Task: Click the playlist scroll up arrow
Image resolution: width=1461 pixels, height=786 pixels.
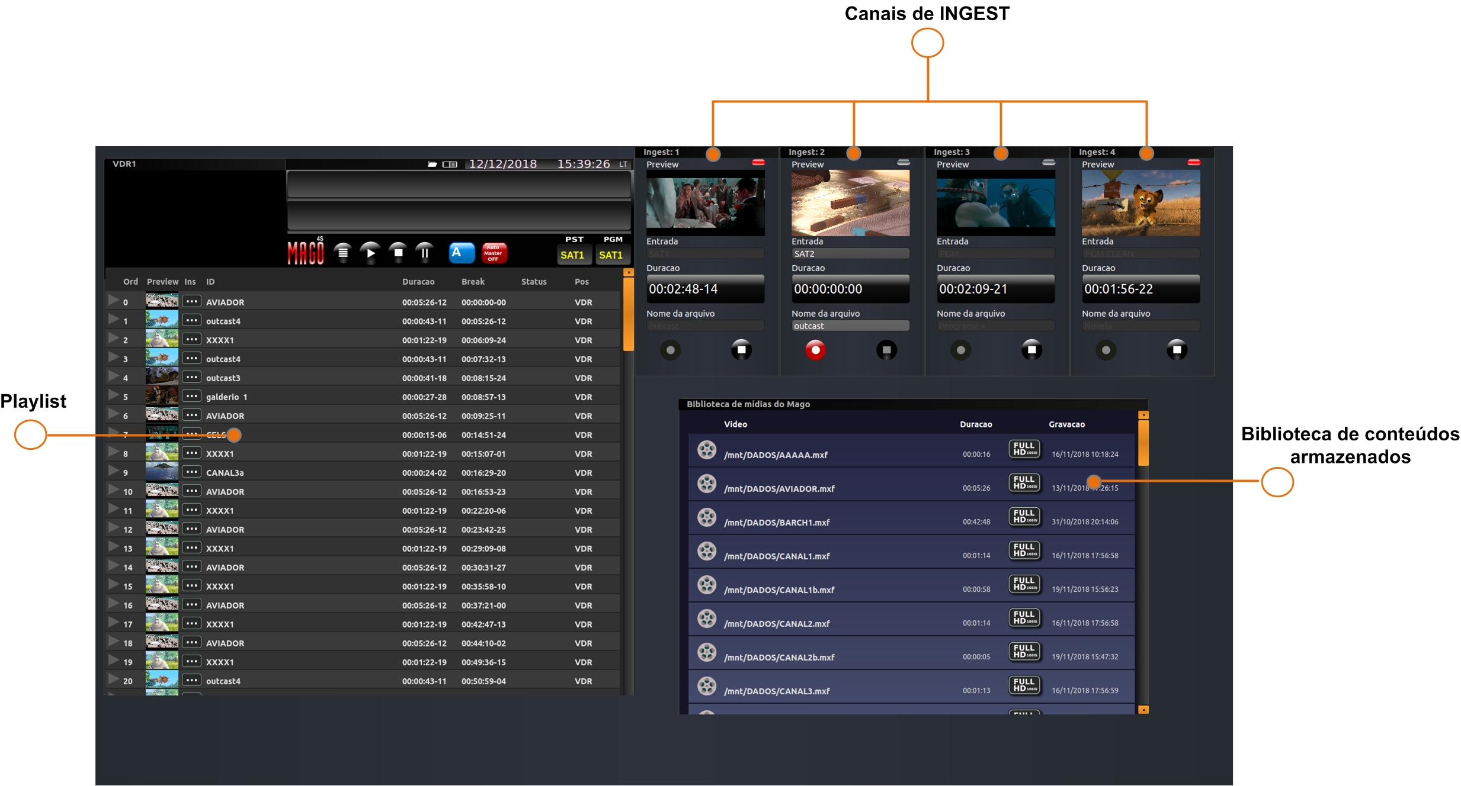Action: click(629, 272)
